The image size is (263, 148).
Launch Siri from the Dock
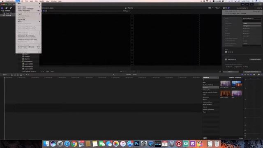coord(53,143)
